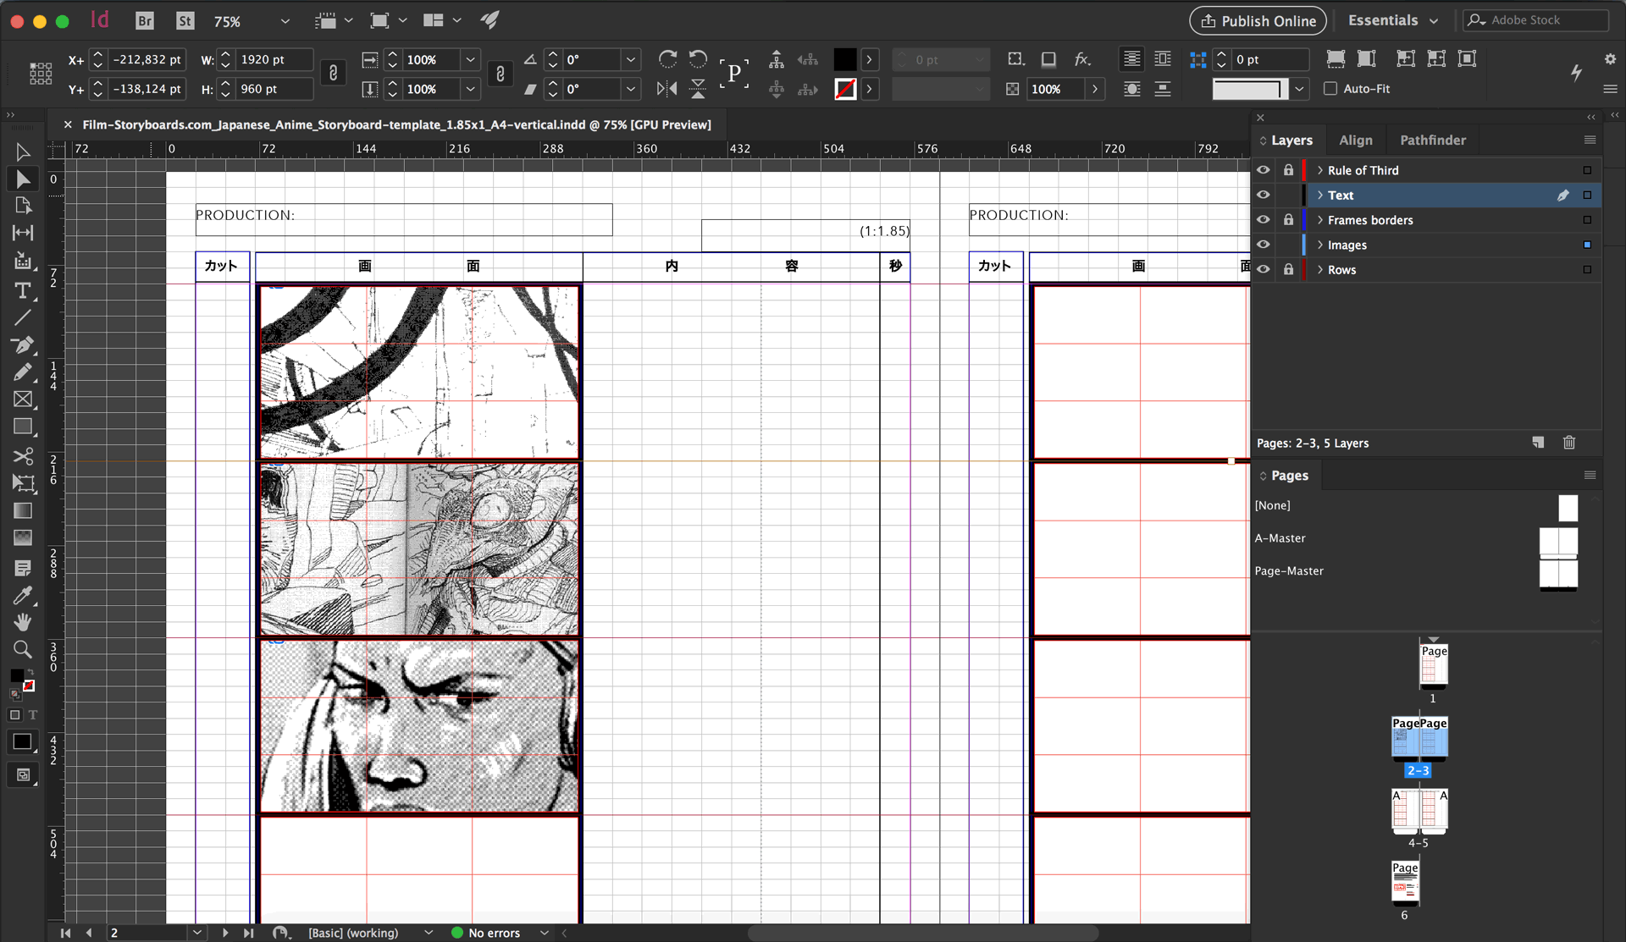The width and height of the screenshot is (1626, 942).
Task: Click the black fill color swatch in the control bar
Action: tap(844, 59)
